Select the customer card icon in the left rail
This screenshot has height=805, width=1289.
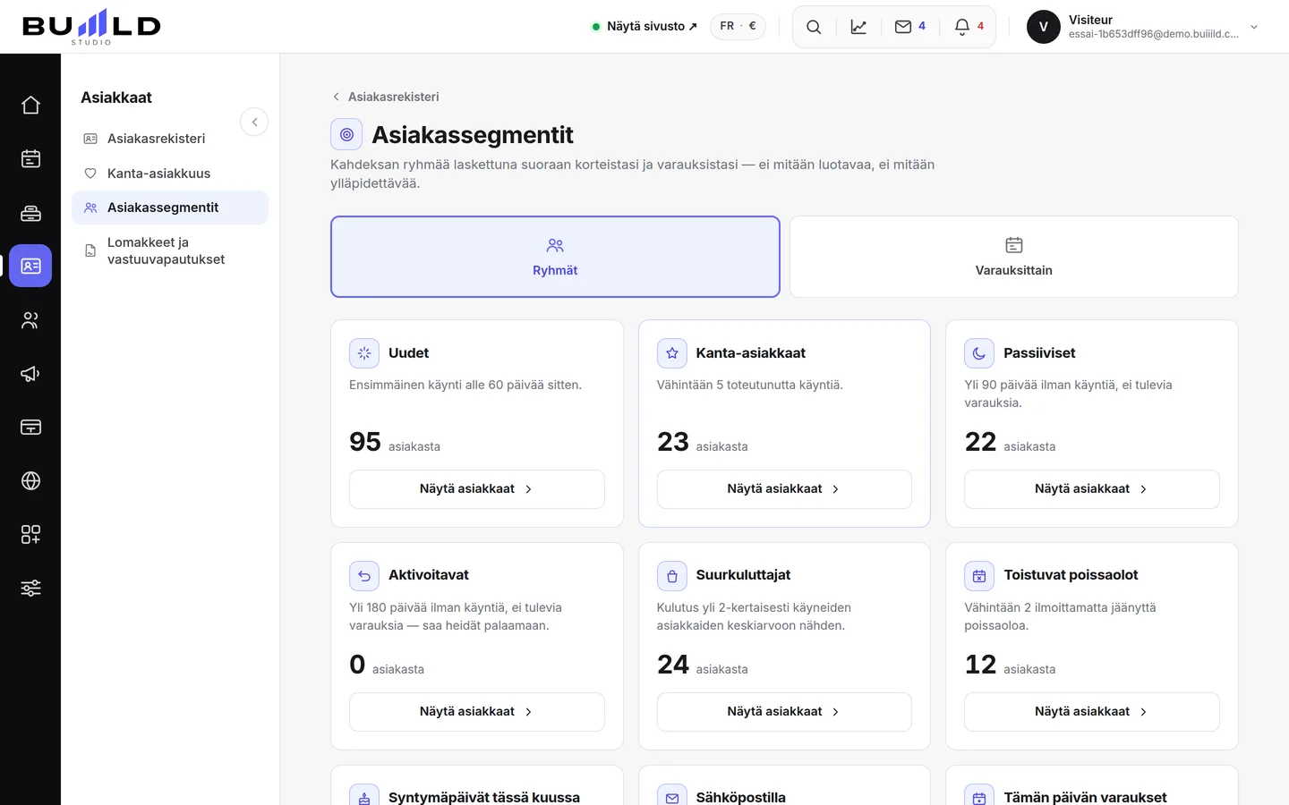[30, 266]
